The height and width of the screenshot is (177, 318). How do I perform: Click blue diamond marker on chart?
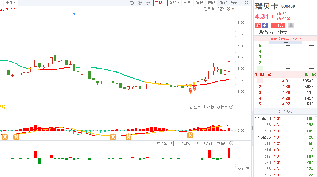pyautogui.click(x=74, y=13)
